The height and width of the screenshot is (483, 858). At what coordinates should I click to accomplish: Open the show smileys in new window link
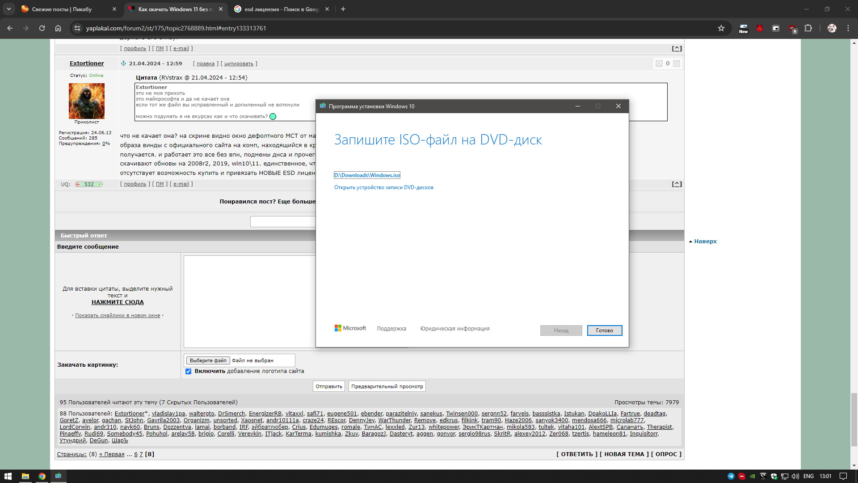pos(118,316)
